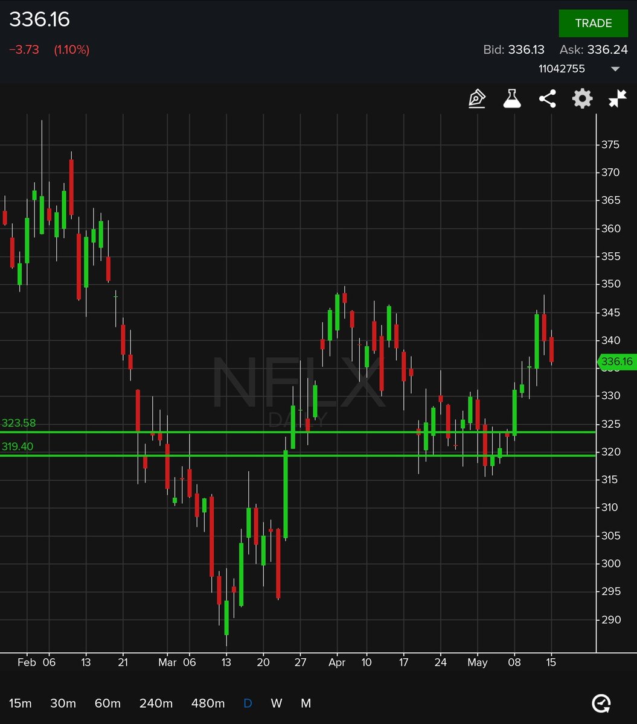
Task: Collapse the chart with the arrows icon
Action: 618,99
